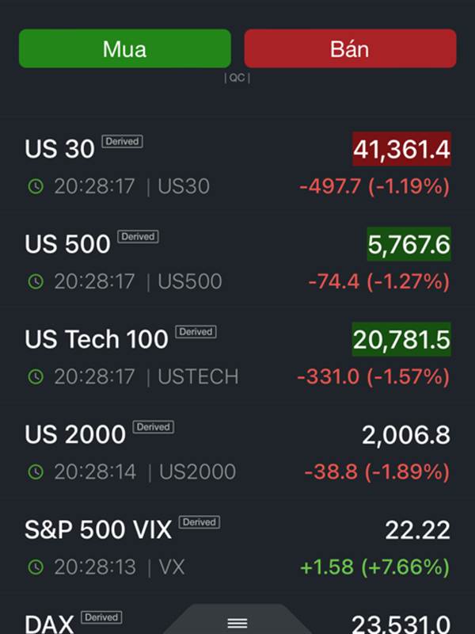Click the Derived badge next to US 30
This screenshot has height=634, width=475.
click(x=122, y=142)
